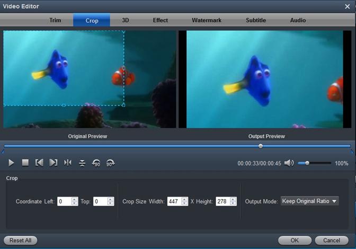The width and height of the screenshot is (356, 249).
Task: Decrease crop Height with down arrow
Action: click(233, 203)
